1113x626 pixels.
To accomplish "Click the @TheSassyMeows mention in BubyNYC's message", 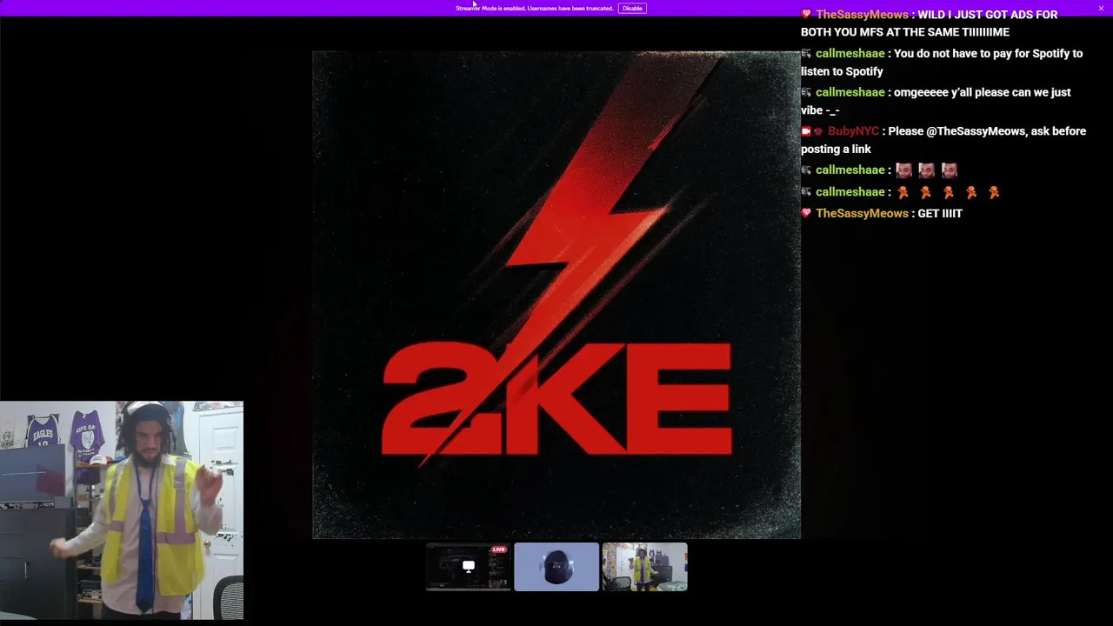I will tap(976, 131).
